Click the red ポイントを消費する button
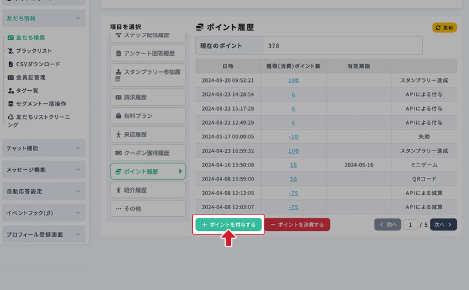 tap(297, 224)
